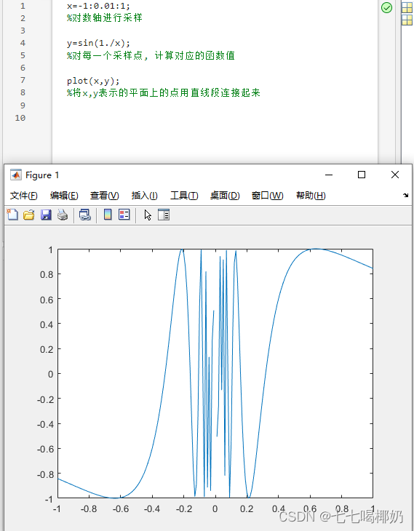Screen dimensions: 414x531
Task: Open the 插入(I) menu
Action: point(144,196)
